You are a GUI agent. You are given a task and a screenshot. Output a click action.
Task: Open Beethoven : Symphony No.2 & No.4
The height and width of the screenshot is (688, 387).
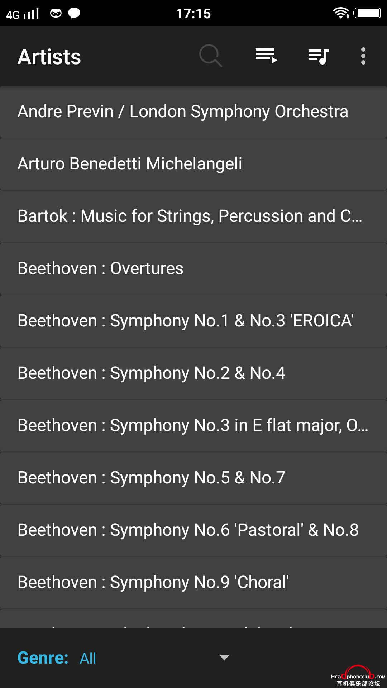point(193,373)
